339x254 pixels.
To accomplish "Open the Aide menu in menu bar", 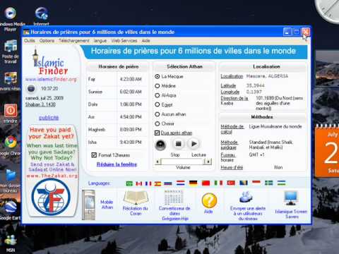I will 145,40.
